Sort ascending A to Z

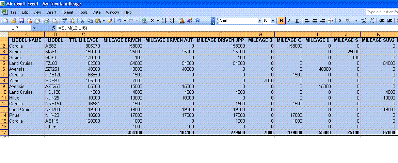(164, 21)
